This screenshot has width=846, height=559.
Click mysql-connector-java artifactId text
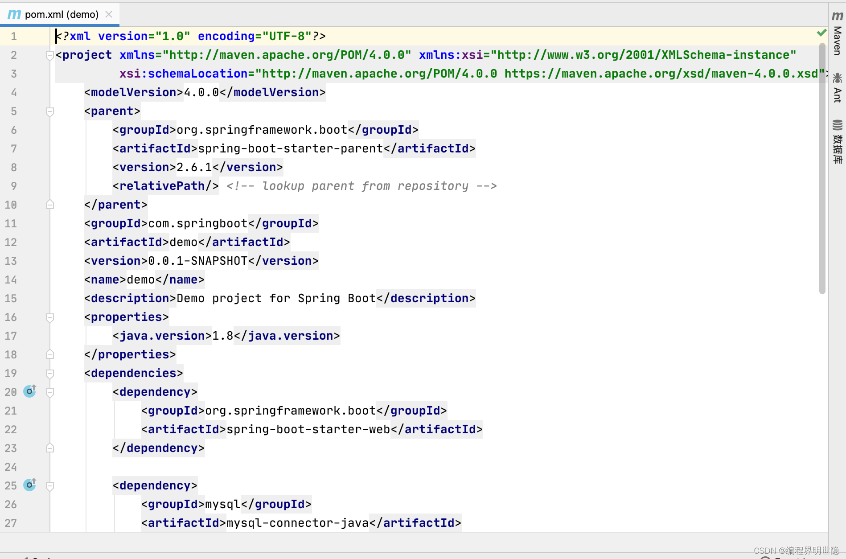point(298,523)
